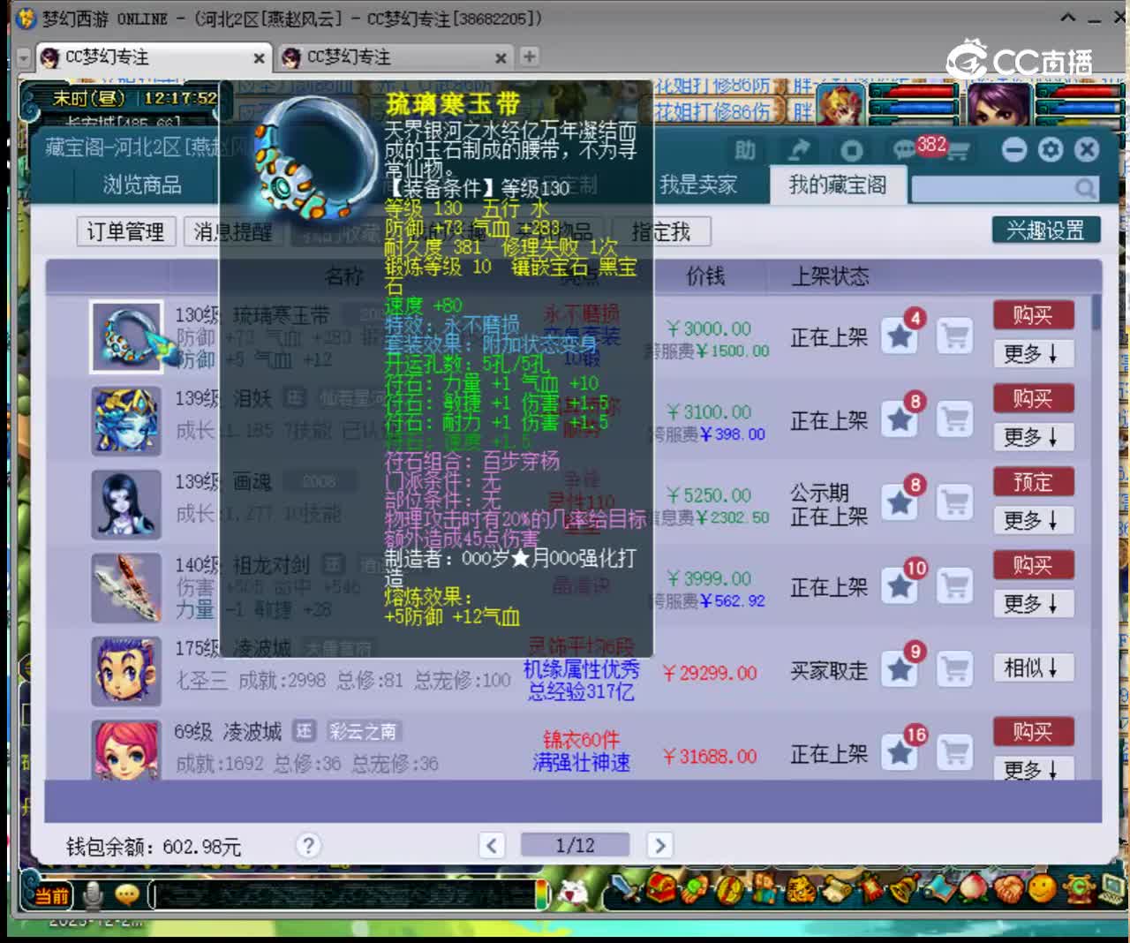Open the 藏宝阁 settings gear icon
Viewport: 1130px width, 943px height.
[1051, 149]
